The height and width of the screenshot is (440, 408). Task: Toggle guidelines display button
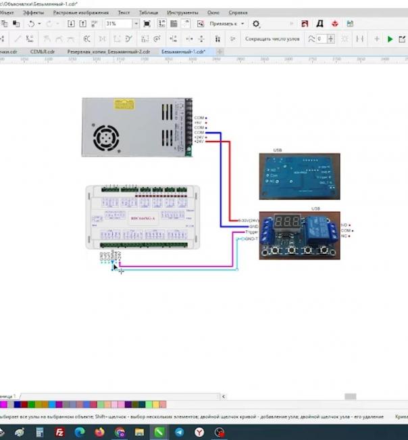[x=186, y=23]
